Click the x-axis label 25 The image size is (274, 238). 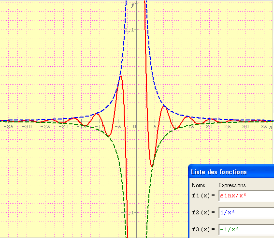(x=228, y=126)
